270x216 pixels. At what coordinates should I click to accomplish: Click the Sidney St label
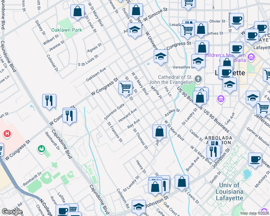40,28
